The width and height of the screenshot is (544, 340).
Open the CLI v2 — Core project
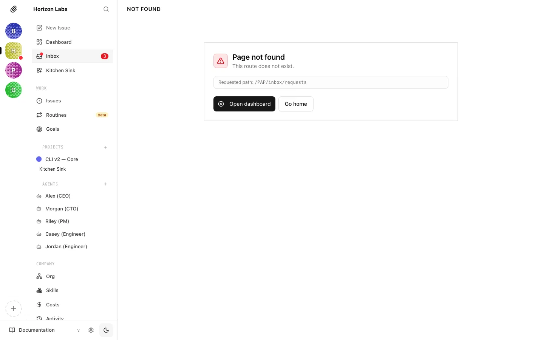72,159
